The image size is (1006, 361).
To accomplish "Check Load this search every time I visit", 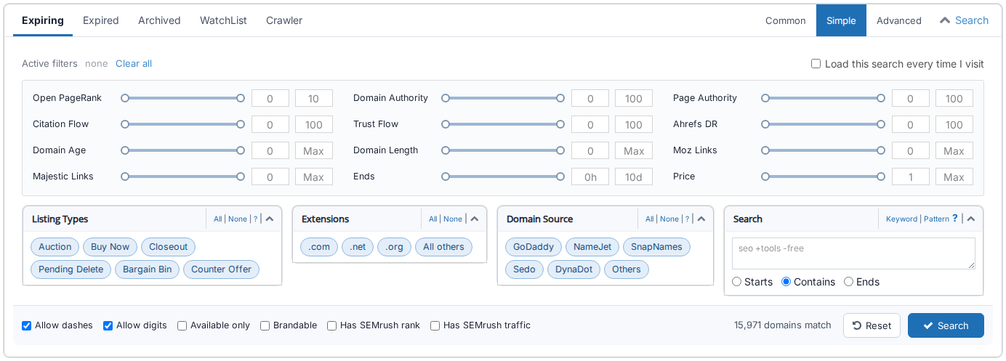I will (816, 64).
